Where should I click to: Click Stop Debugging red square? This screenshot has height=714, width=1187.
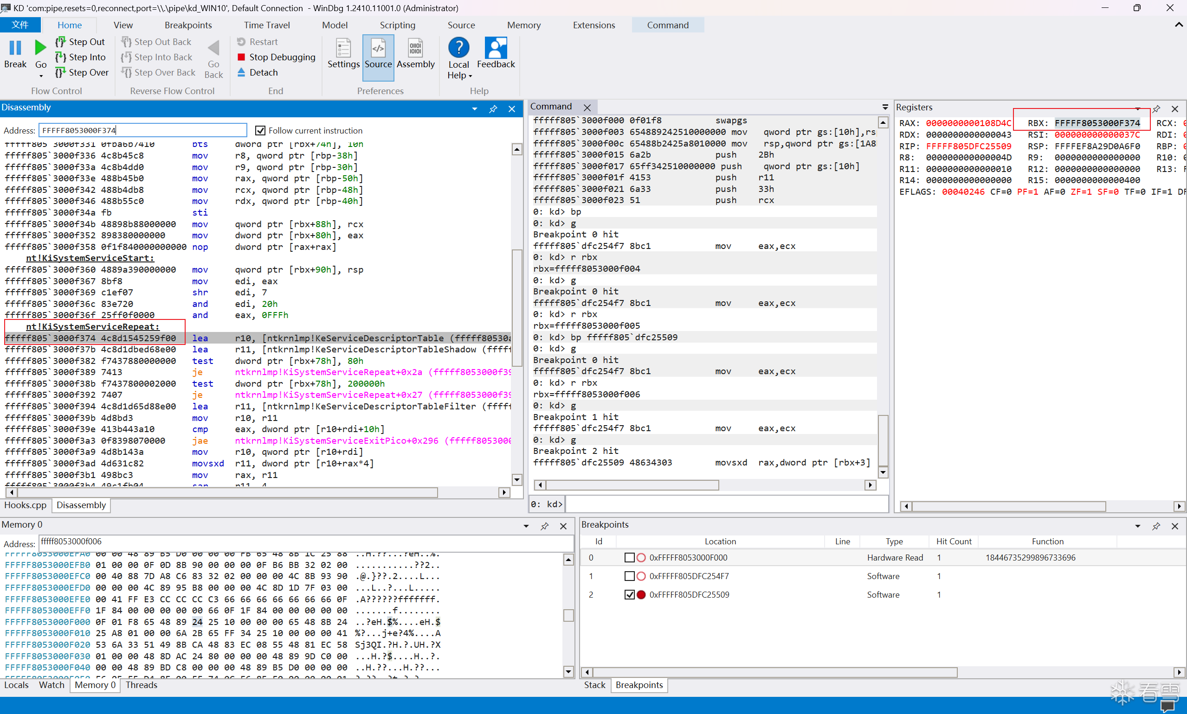coord(241,57)
